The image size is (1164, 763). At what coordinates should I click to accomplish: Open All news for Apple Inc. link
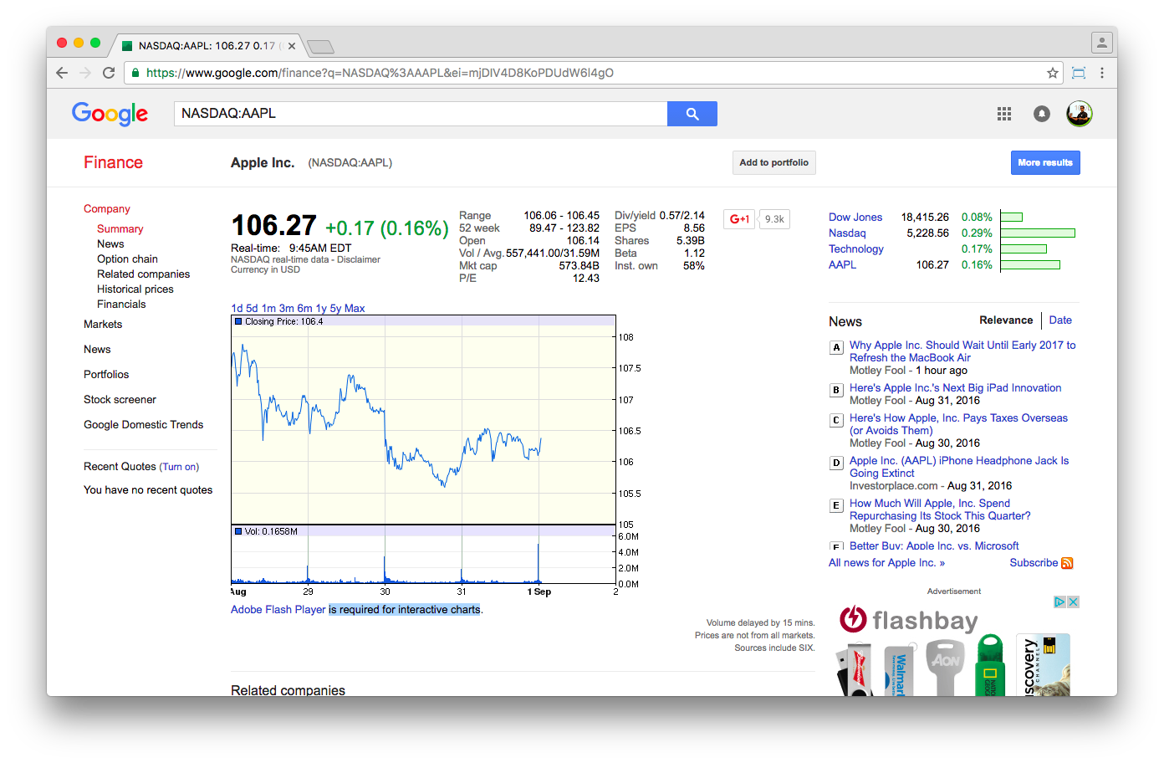pos(886,563)
